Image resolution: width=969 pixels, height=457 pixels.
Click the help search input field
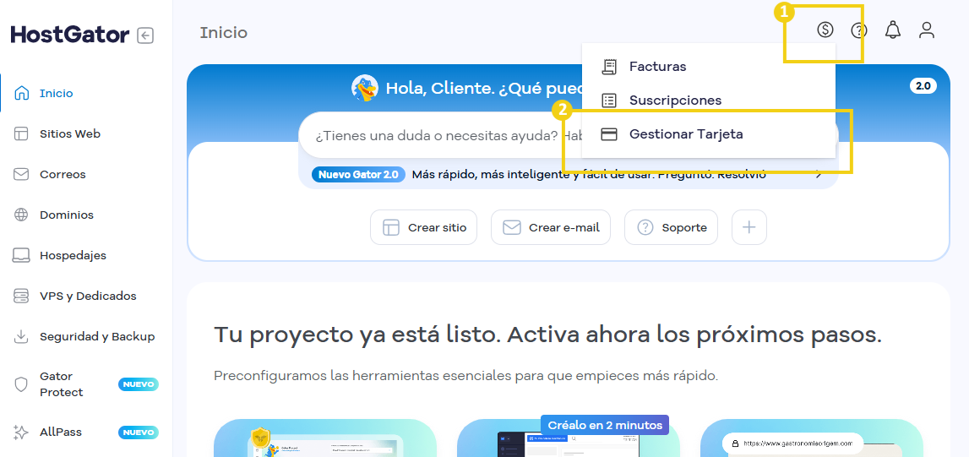tap(568, 135)
